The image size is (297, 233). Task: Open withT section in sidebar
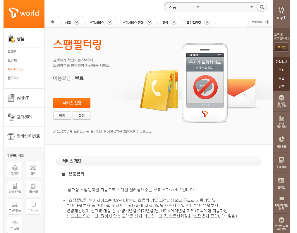18,98
